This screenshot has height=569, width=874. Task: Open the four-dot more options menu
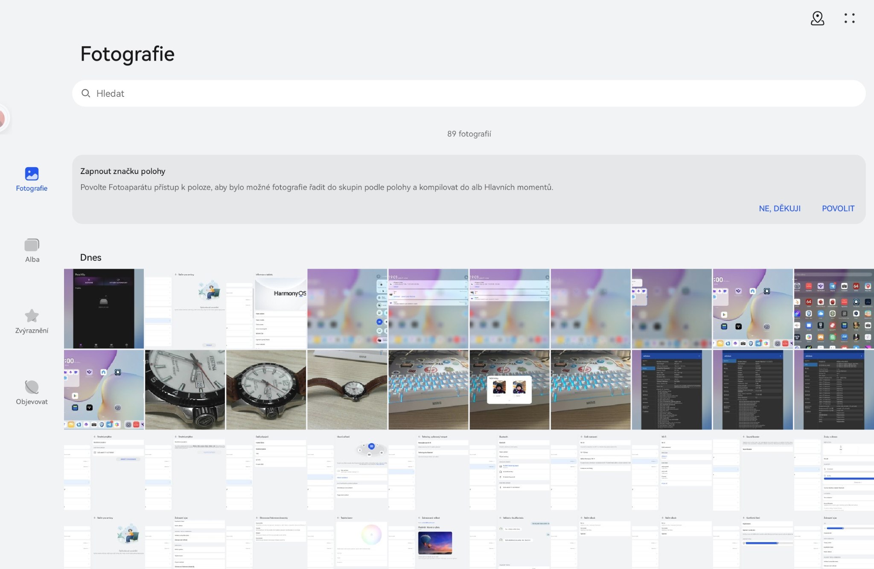click(849, 18)
